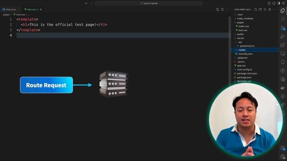Click the 'This is the official test page!' text
287x161 pixels.
point(63,25)
